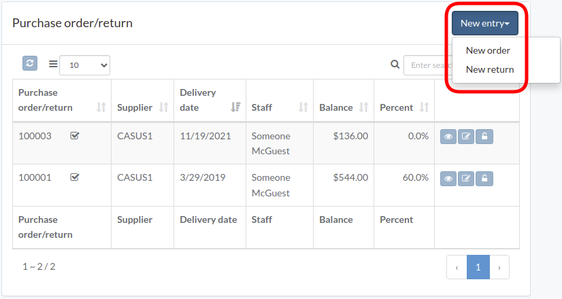
Task: Click CASUS1 supplier in row 100003
Action: coord(135,136)
